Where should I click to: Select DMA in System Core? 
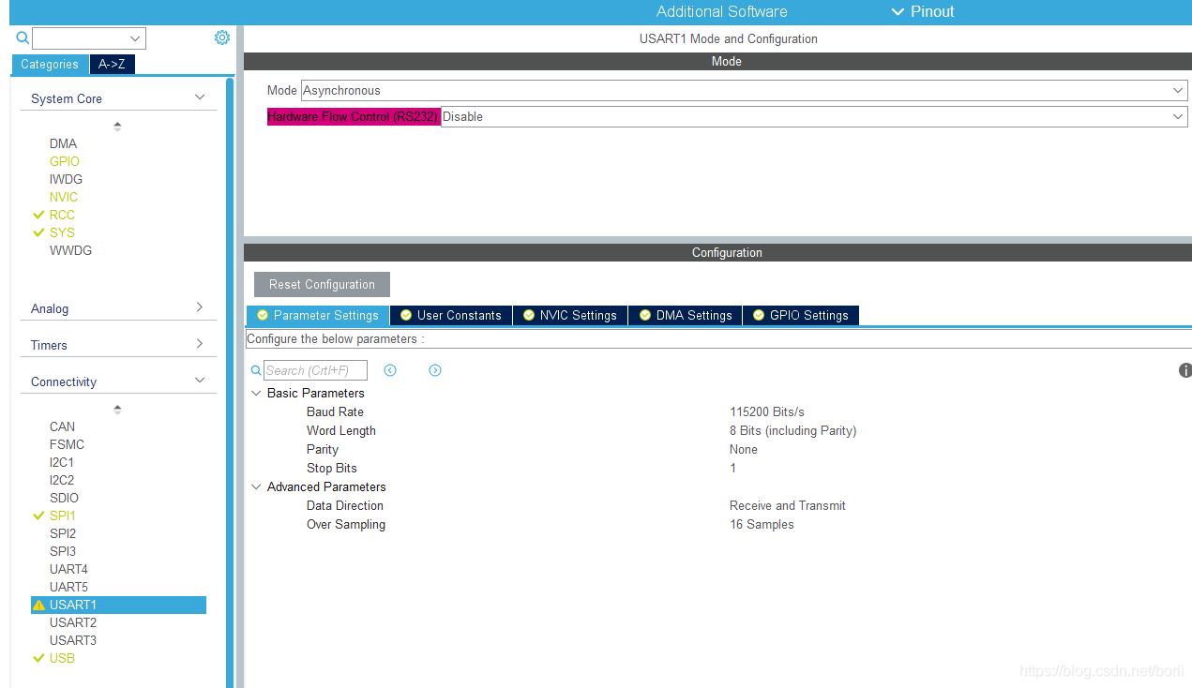tap(64, 143)
